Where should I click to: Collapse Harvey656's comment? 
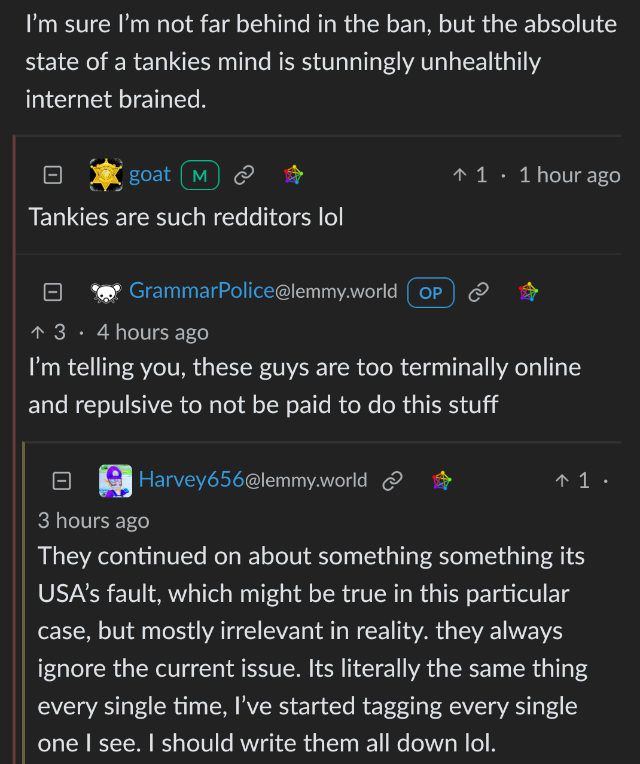(x=62, y=481)
